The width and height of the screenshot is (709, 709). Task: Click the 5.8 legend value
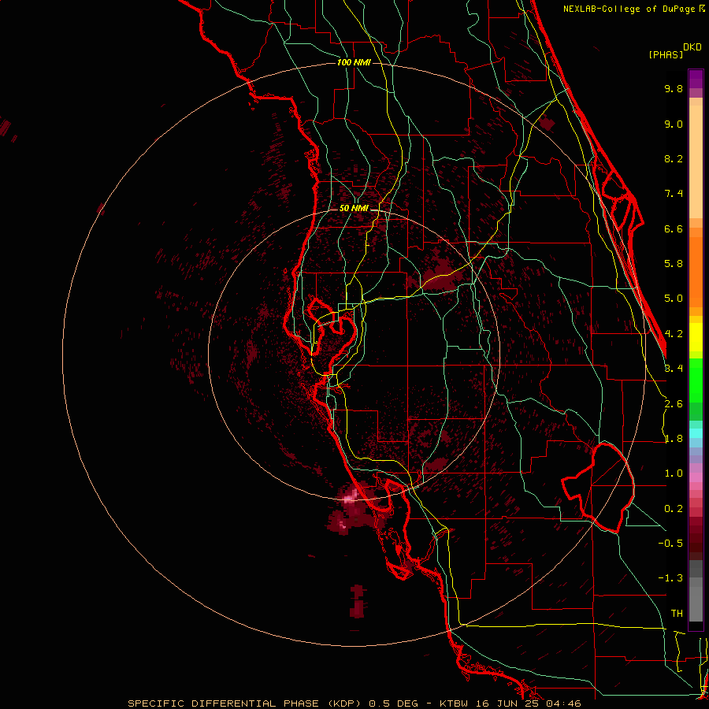coord(674,264)
